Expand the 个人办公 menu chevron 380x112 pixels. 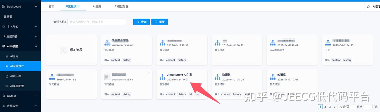click(x=36, y=26)
